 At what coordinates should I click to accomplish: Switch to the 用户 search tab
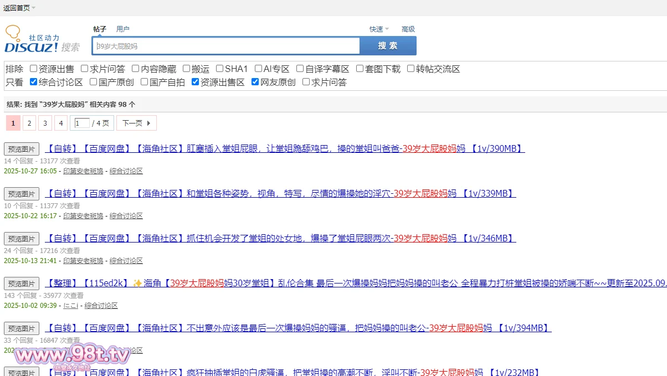122,29
